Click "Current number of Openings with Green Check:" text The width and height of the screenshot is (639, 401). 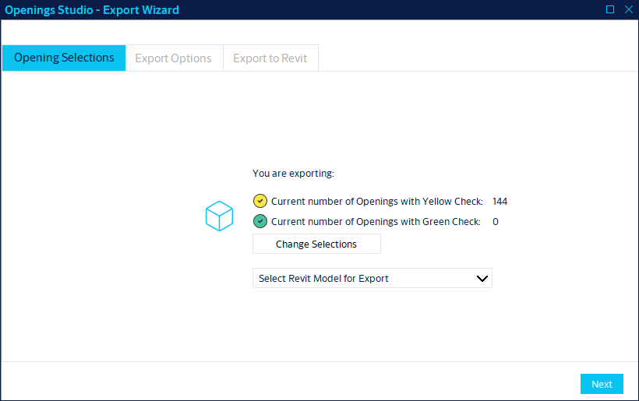tap(376, 222)
